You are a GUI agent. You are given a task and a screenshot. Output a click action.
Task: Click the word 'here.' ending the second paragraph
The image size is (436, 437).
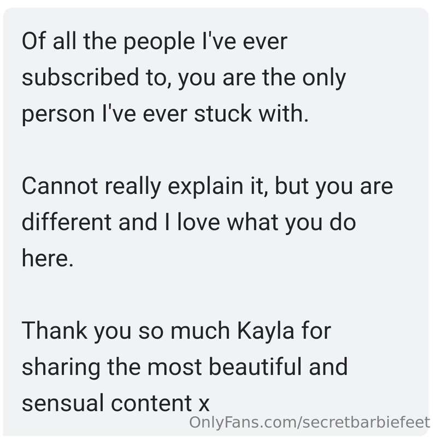coord(48,258)
